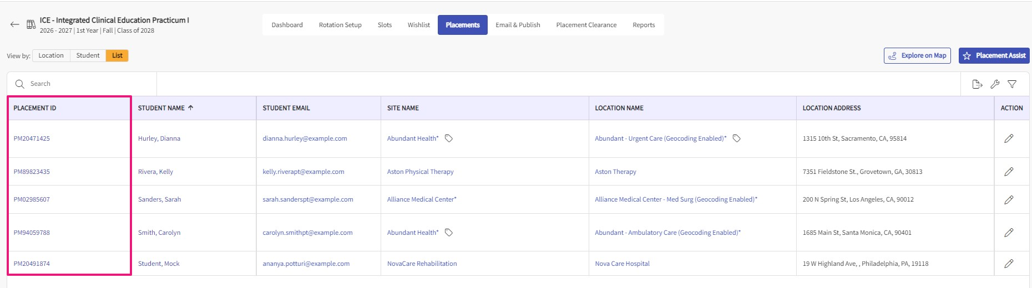Click the export icon above the table
Viewport: 1032px width, 288px height.
pyautogui.click(x=977, y=84)
